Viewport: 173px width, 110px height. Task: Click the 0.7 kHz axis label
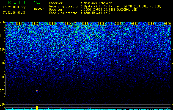click(2, 91)
